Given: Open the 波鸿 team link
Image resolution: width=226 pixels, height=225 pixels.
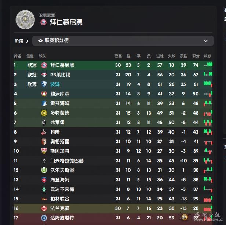Looking at the screenshot, I should click(x=55, y=84).
